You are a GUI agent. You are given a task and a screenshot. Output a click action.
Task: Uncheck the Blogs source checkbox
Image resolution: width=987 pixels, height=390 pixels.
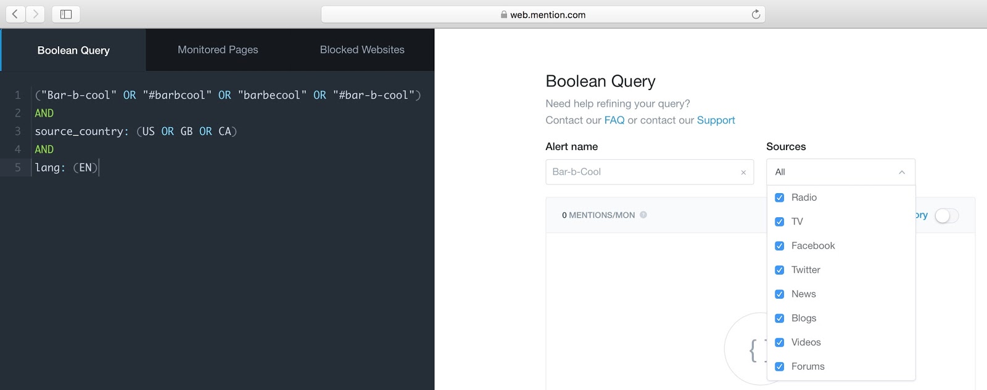[x=779, y=318]
